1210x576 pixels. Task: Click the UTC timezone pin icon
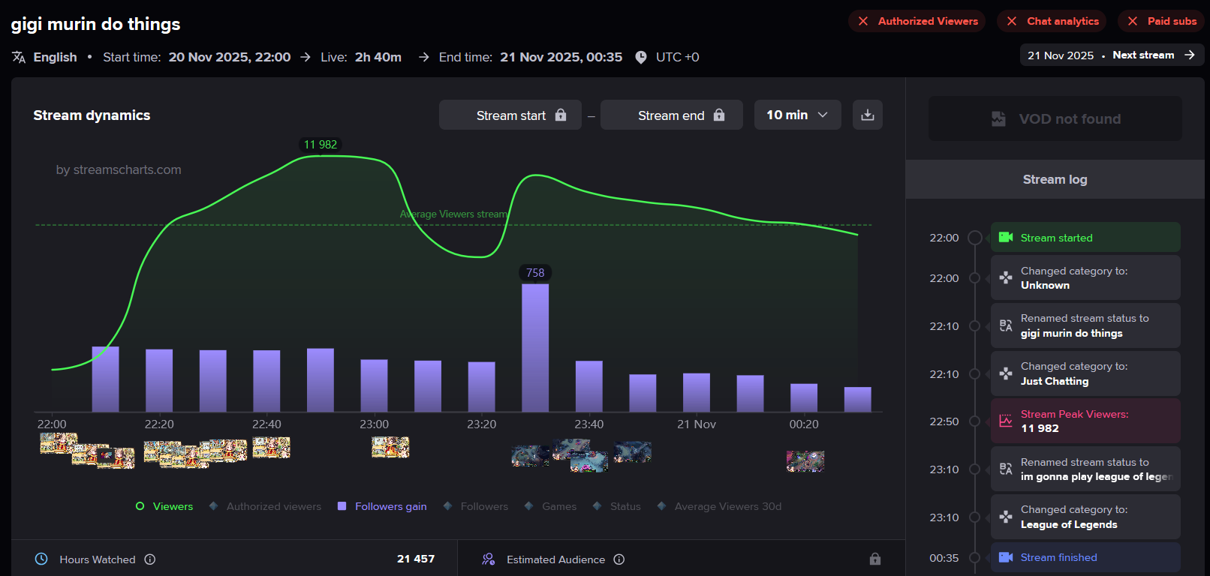[641, 57]
